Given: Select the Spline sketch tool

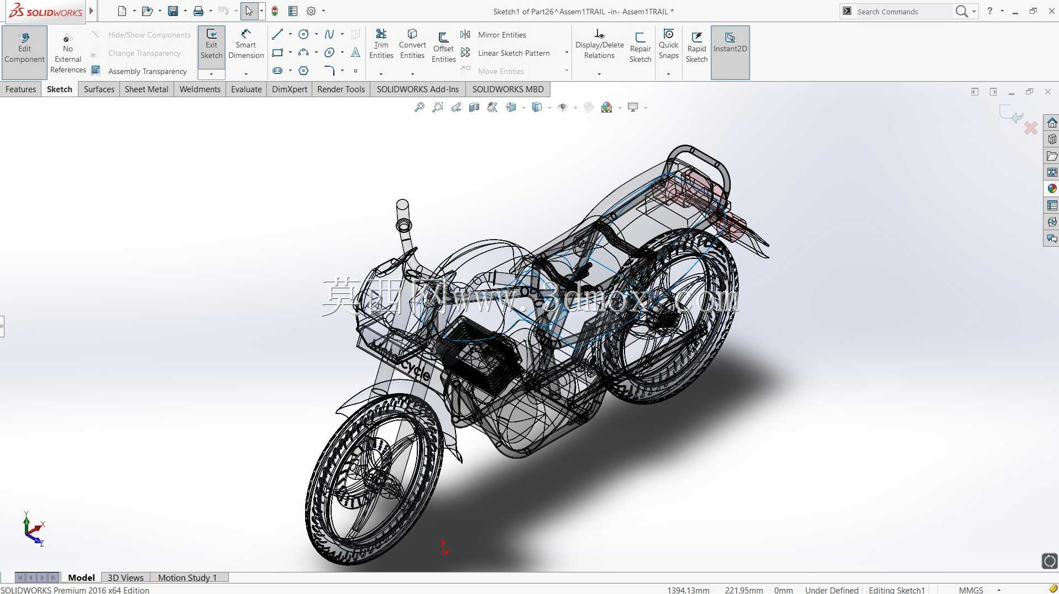Looking at the screenshot, I should (x=329, y=34).
